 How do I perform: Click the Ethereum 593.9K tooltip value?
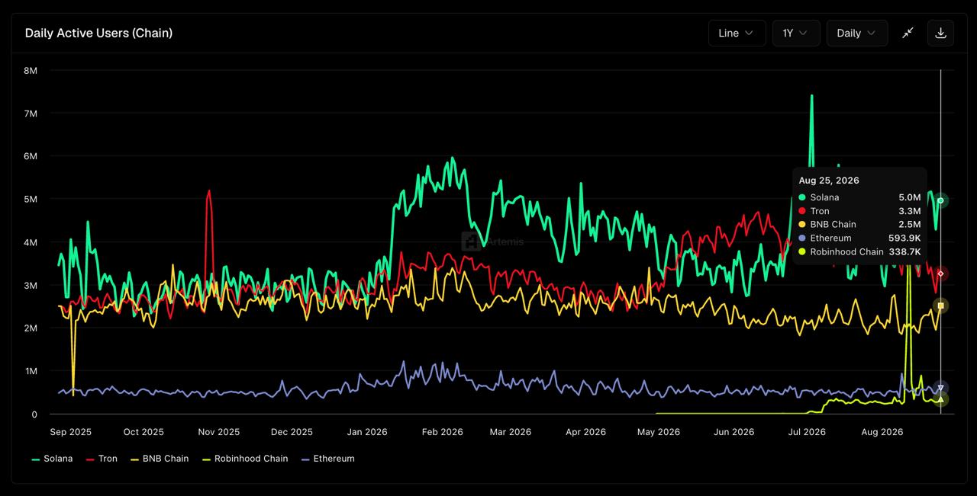pos(904,238)
